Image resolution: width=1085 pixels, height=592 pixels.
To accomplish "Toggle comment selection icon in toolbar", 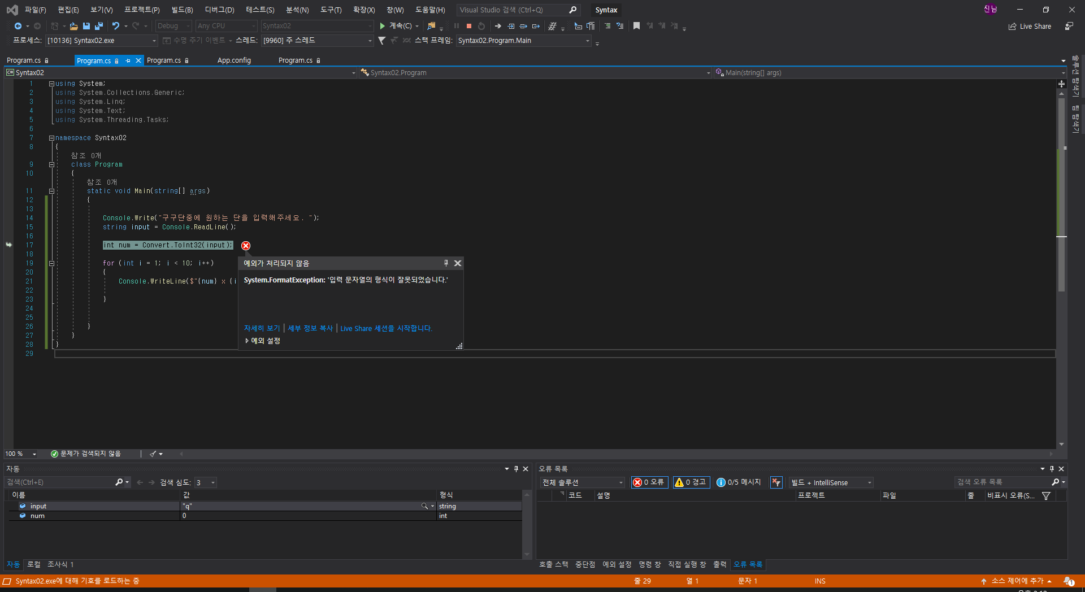I will pos(607,26).
